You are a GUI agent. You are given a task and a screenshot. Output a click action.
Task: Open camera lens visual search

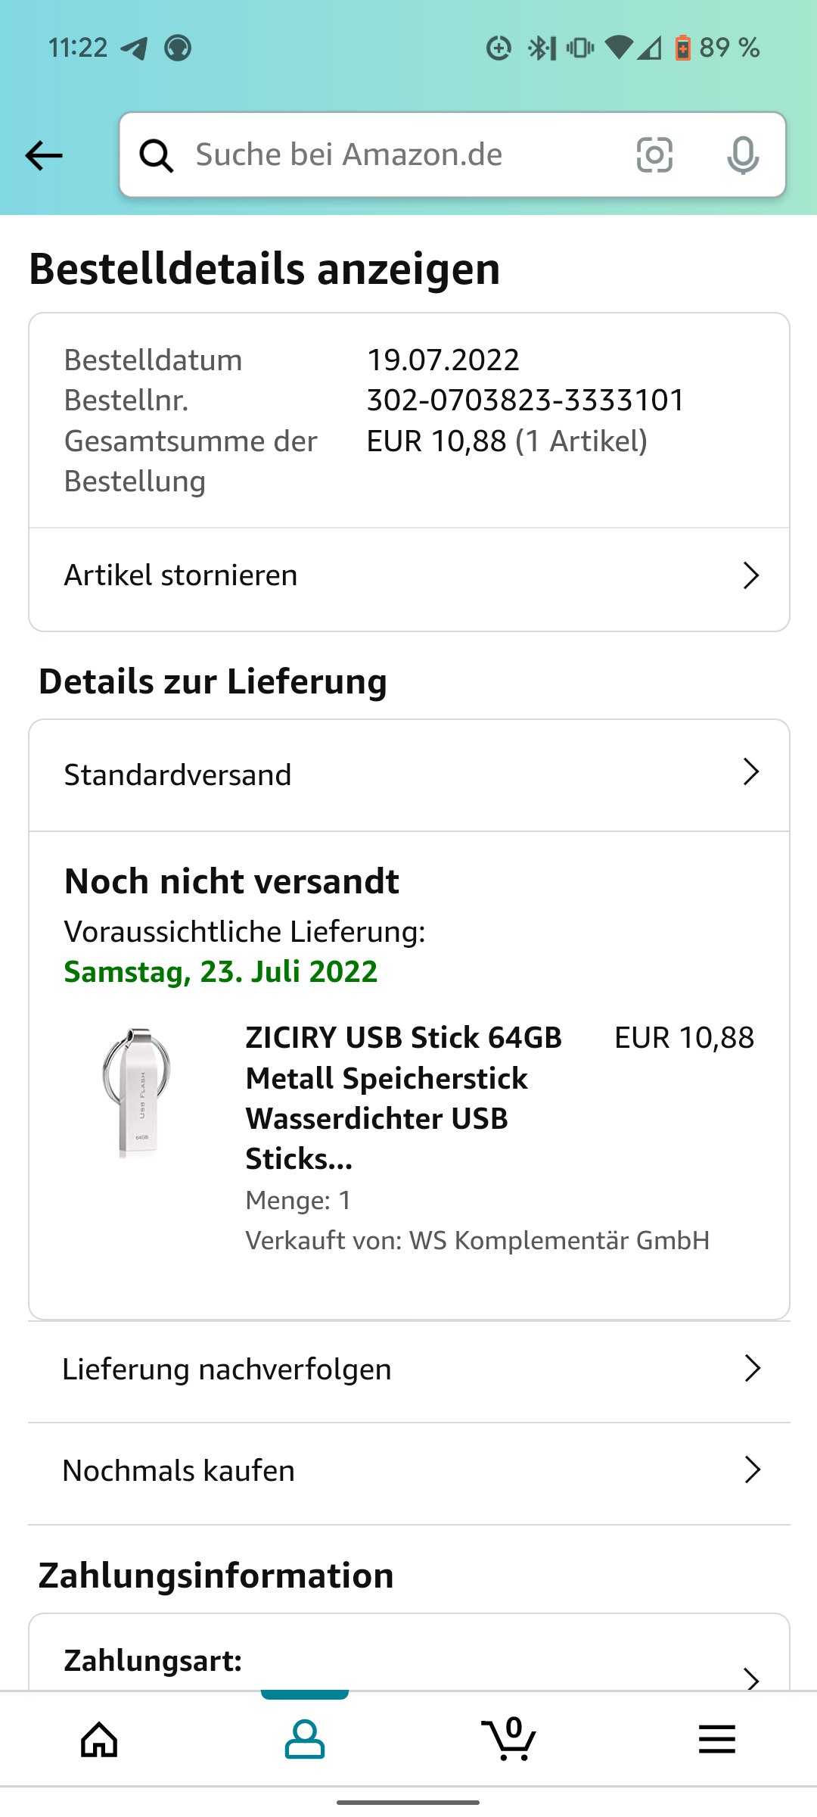pos(654,155)
